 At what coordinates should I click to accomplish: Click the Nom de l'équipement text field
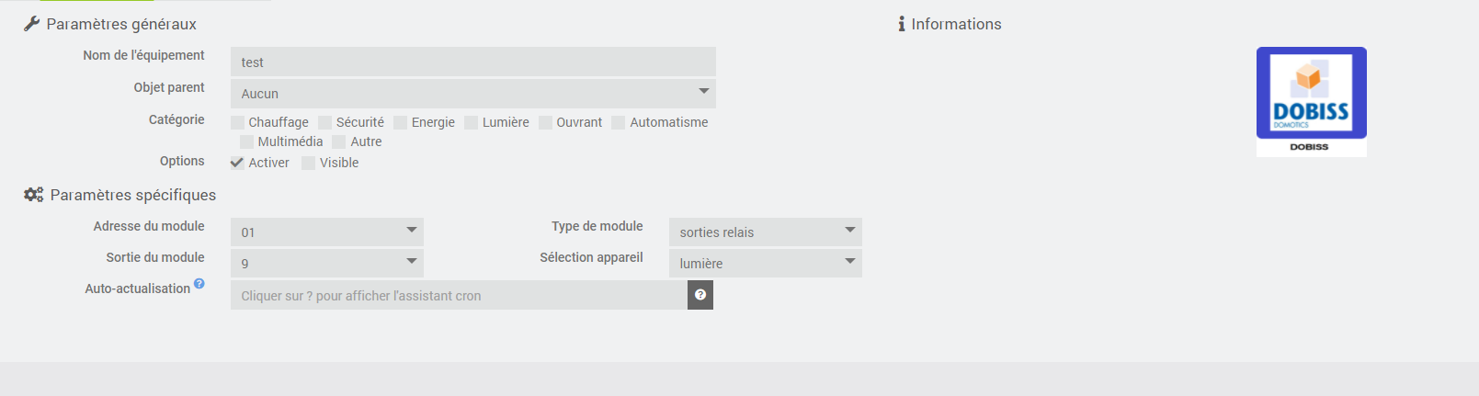tap(472, 62)
